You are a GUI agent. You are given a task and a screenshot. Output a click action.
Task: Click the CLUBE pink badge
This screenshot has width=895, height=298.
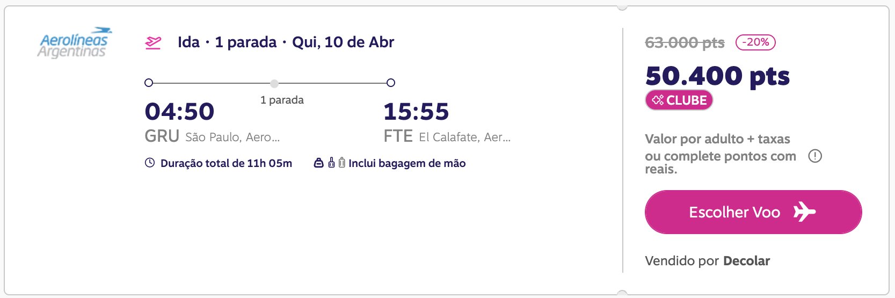click(679, 100)
